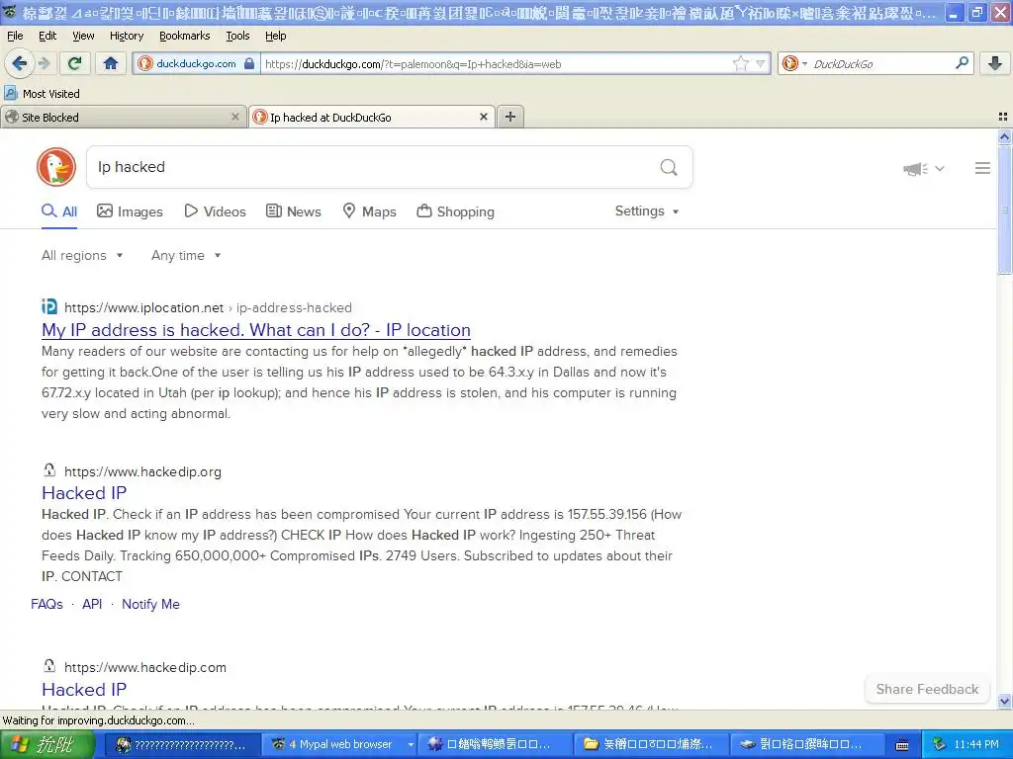The width and height of the screenshot is (1013, 759).
Task: Go back with the Back arrow button
Action: (x=19, y=63)
